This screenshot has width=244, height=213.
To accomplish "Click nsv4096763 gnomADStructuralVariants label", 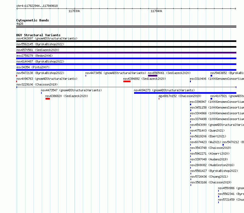I will point(47,79).
